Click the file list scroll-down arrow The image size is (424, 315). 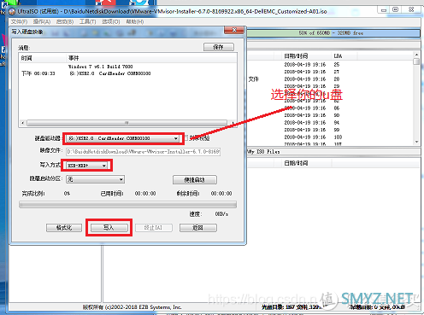click(x=416, y=142)
